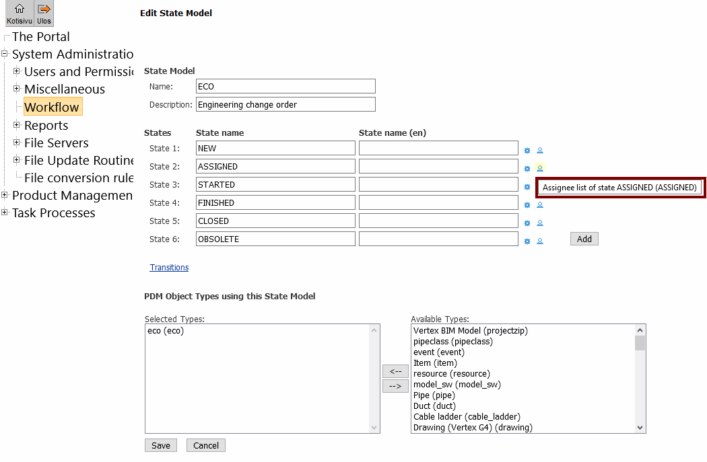Click the Transitions link
Screen dimensions: 707x462
point(169,268)
